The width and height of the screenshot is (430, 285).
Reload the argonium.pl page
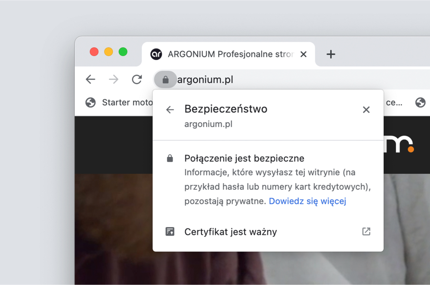(x=136, y=79)
